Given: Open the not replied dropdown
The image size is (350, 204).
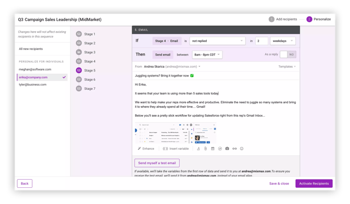Looking at the screenshot, I should pos(217,41).
